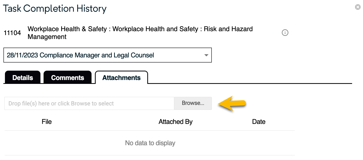Sort by the File column header

[x=47, y=122]
